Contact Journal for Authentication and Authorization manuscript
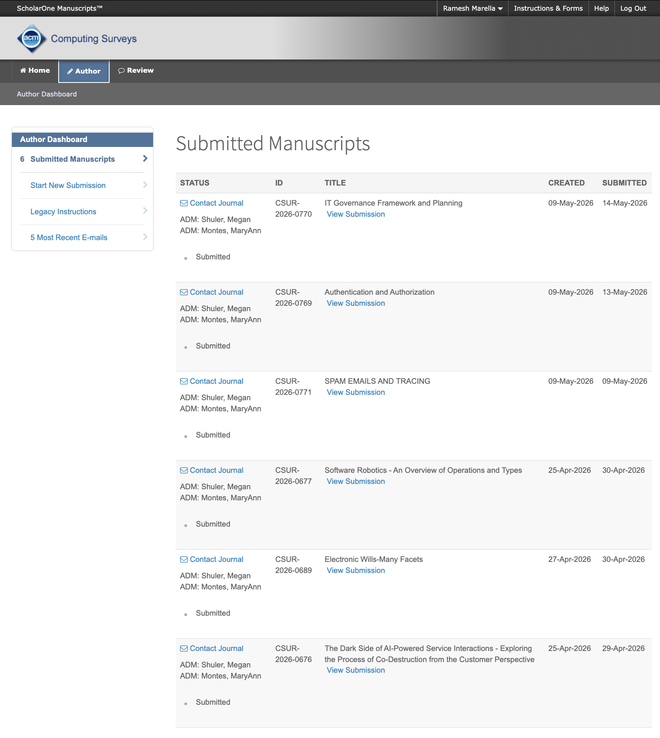The width and height of the screenshot is (660, 738). point(216,292)
